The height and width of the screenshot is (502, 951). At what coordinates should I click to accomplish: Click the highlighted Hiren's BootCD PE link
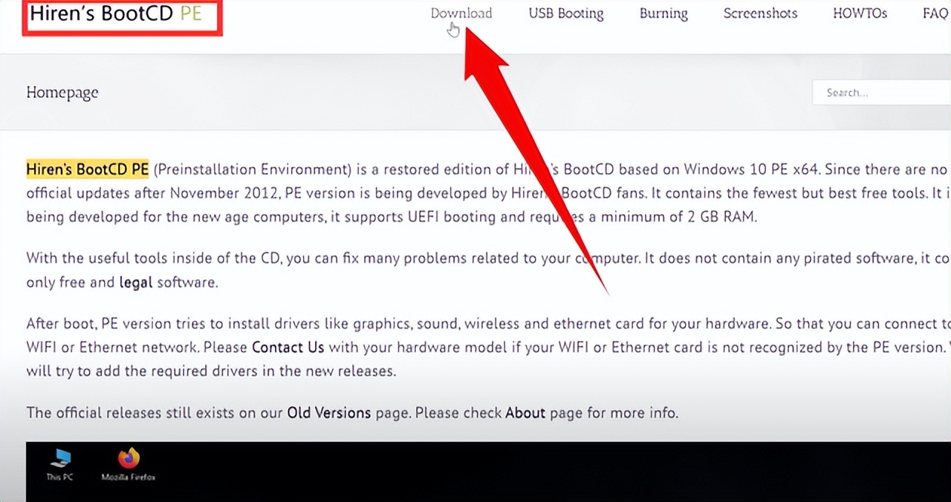pyautogui.click(x=88, y=169)
